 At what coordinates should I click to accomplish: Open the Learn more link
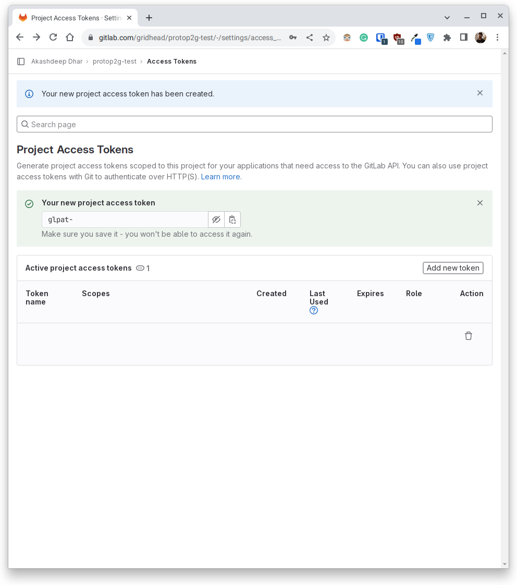pyautogui.click(x=221, y=177)
